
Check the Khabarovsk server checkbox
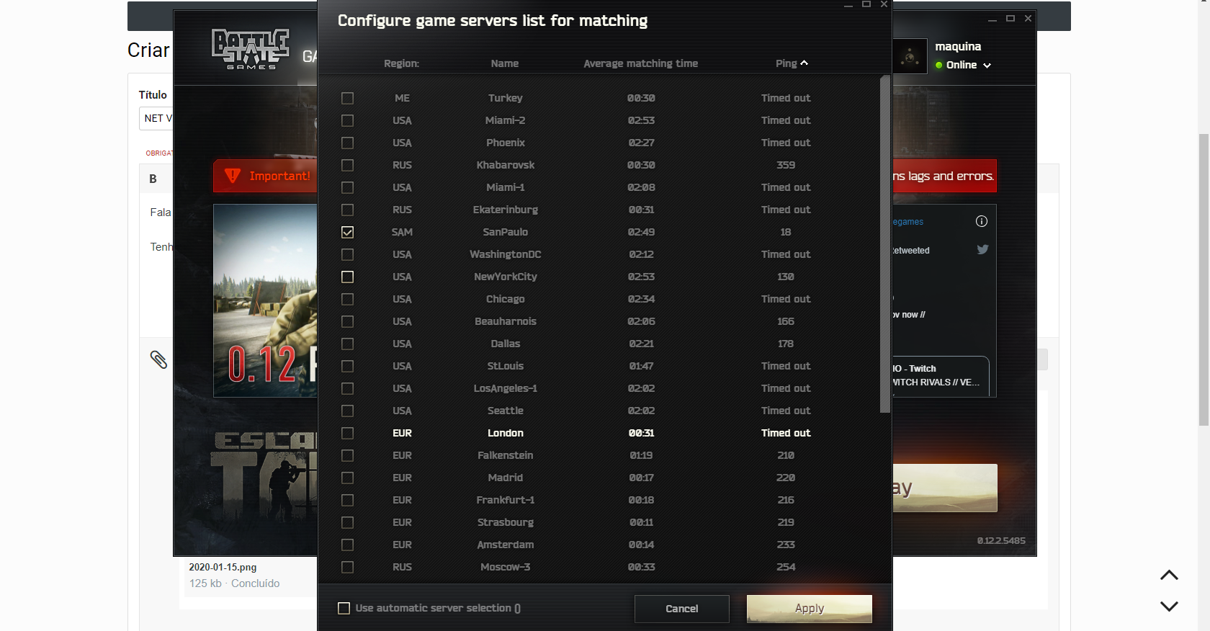pyautogui.click(x=347, y=165)
